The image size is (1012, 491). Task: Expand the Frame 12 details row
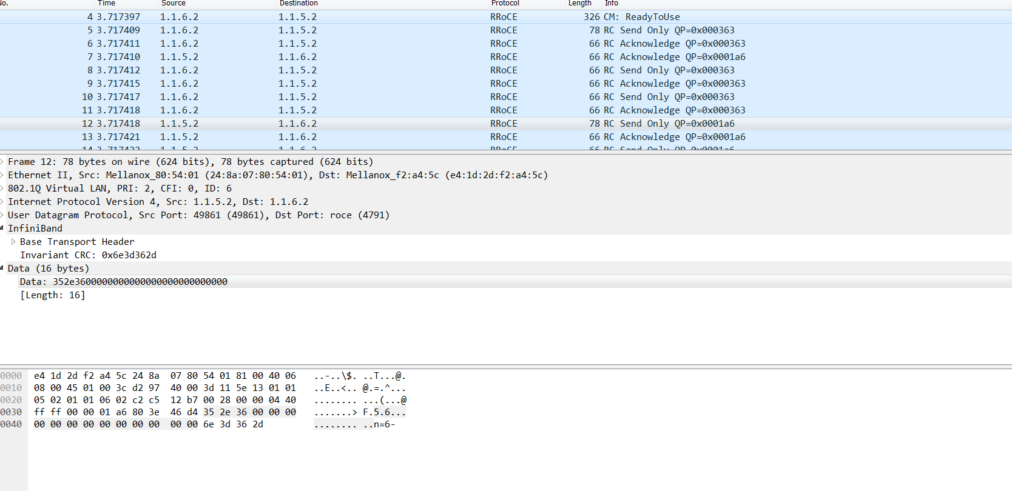(2, 162)
